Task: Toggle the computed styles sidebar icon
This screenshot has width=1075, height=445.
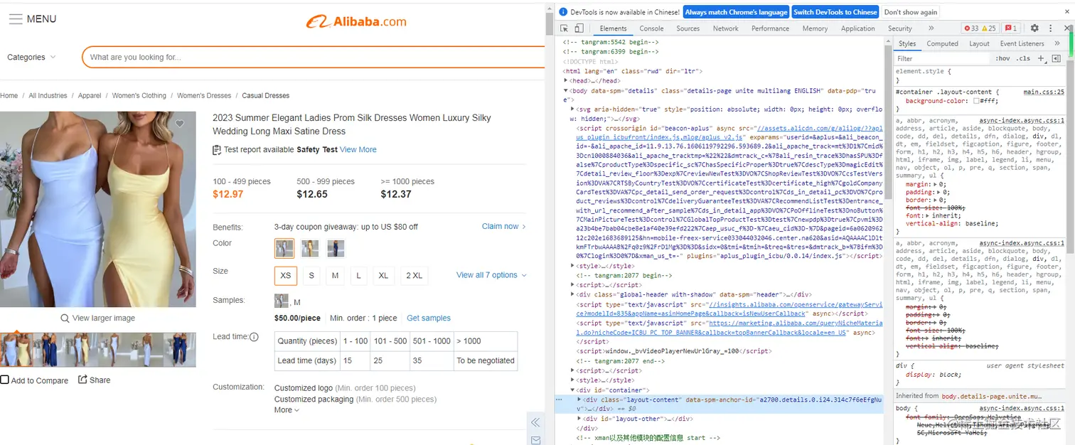Action: 1056,58
